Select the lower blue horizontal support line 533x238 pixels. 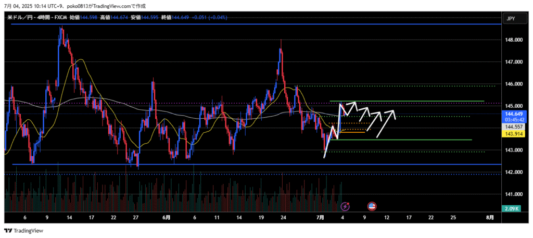(x=208, y=165)
